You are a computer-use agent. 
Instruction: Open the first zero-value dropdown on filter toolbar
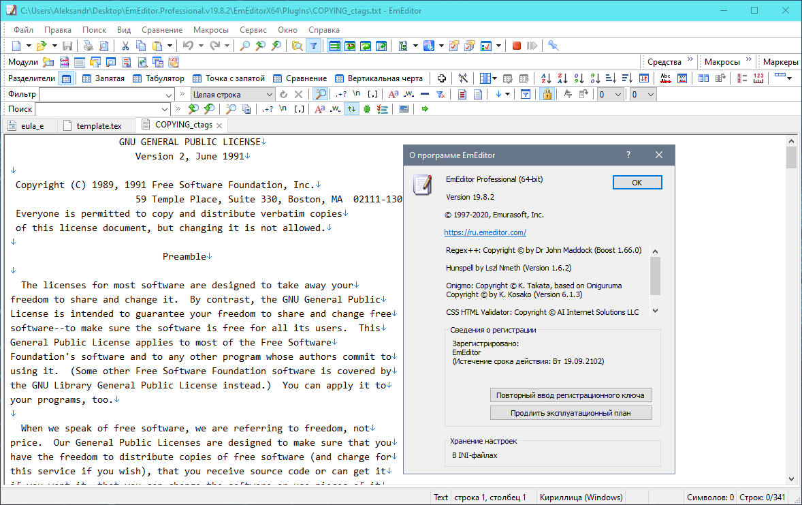[x=610, y=95]
